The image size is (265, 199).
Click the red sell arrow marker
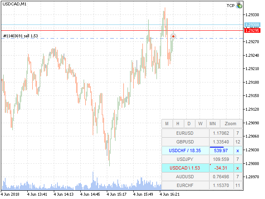tap(173, 36)
